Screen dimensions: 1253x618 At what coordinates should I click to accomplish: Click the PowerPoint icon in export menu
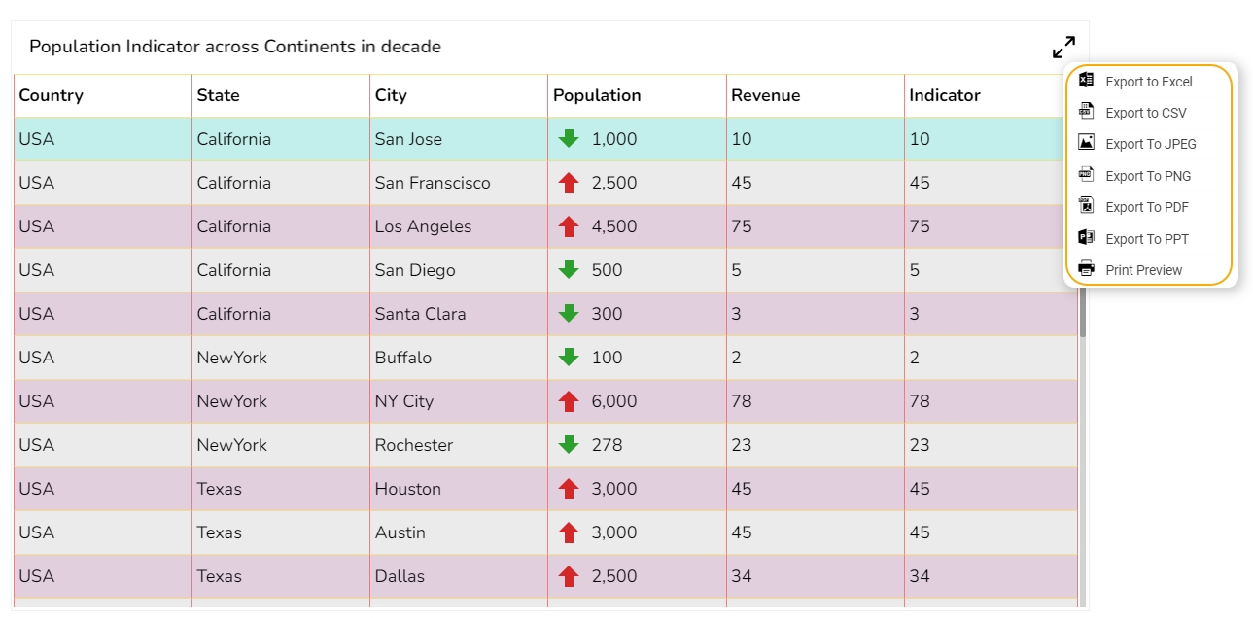coord(1087,238)
